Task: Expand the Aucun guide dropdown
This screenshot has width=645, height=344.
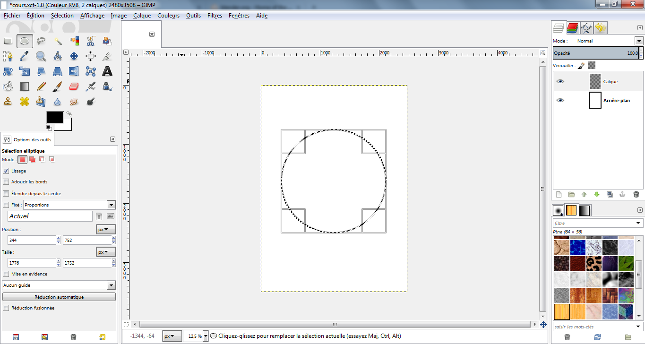Action: pyautogui.click(x=111, y=285)
